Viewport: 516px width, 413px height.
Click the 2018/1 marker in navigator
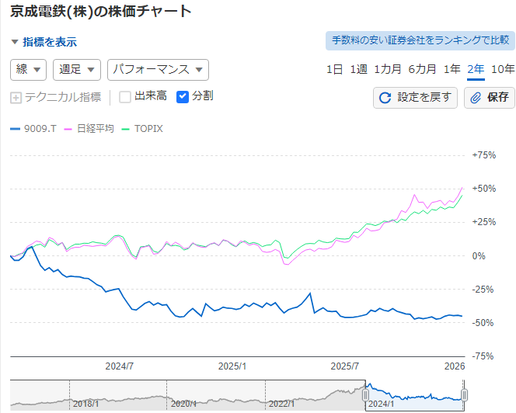click(x=85, y=404)
